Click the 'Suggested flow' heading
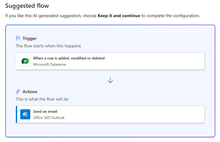 27,6
